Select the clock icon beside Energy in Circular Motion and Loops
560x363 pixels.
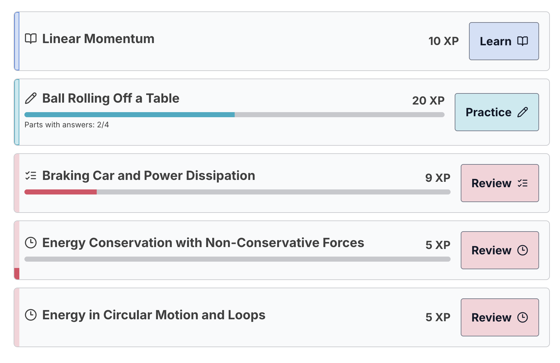coord(30,315)
